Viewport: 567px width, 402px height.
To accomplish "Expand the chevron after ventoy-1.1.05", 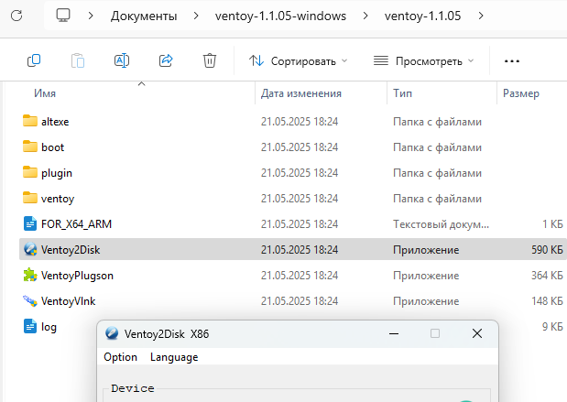I will coord(481,16).
